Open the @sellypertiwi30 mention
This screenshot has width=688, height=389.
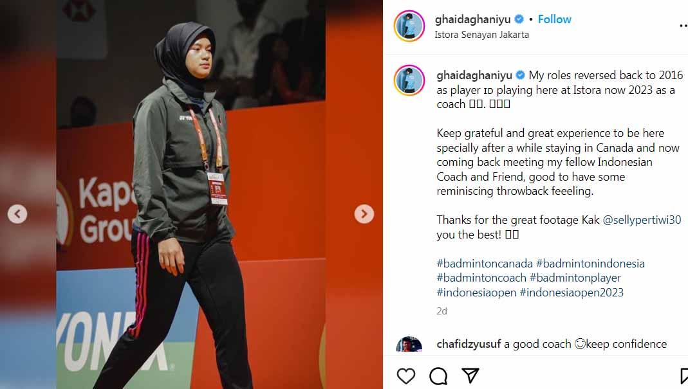click(642, 220)
